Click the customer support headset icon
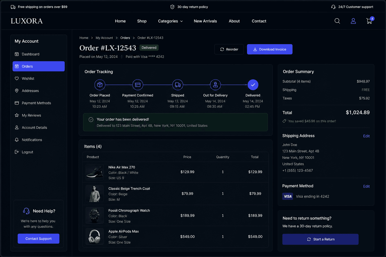The image size is (386, 257). 333,7
